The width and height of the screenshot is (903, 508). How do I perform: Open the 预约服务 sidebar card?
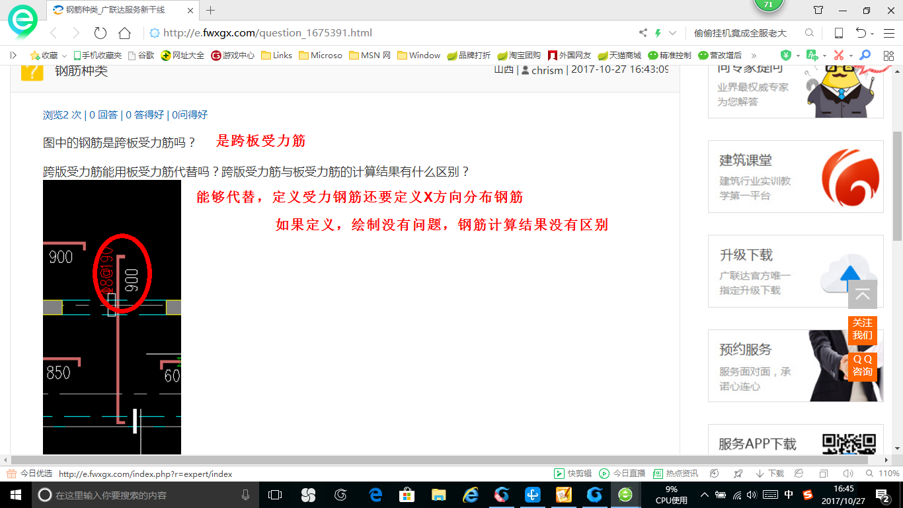[795, 366]
